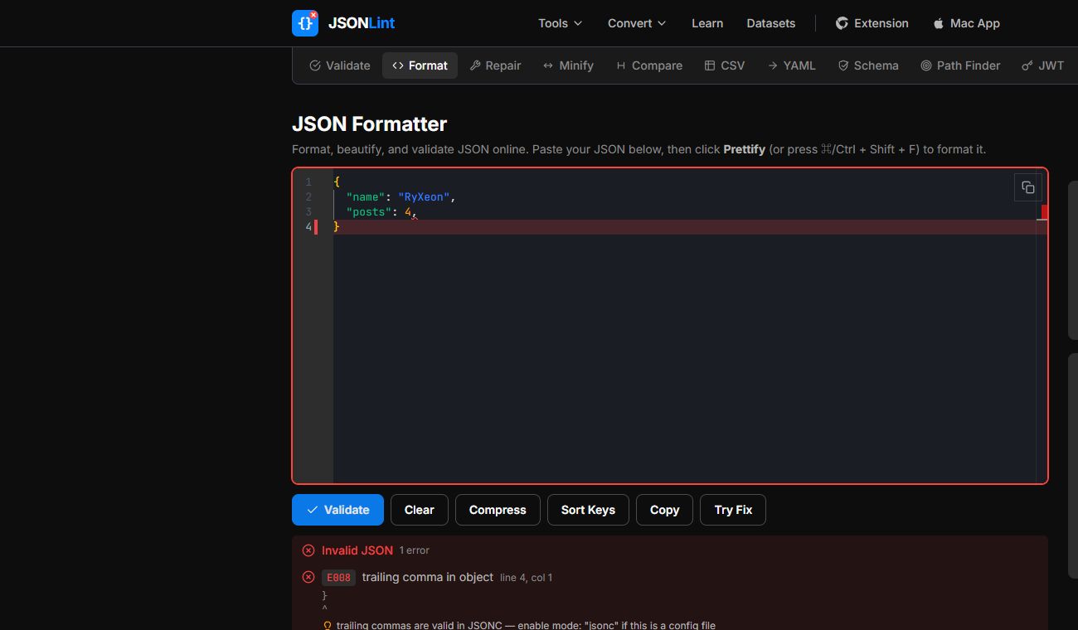Viewport: 1078px width, 630px height.
Task: Go to the Learn page
Action: point(707,23)
